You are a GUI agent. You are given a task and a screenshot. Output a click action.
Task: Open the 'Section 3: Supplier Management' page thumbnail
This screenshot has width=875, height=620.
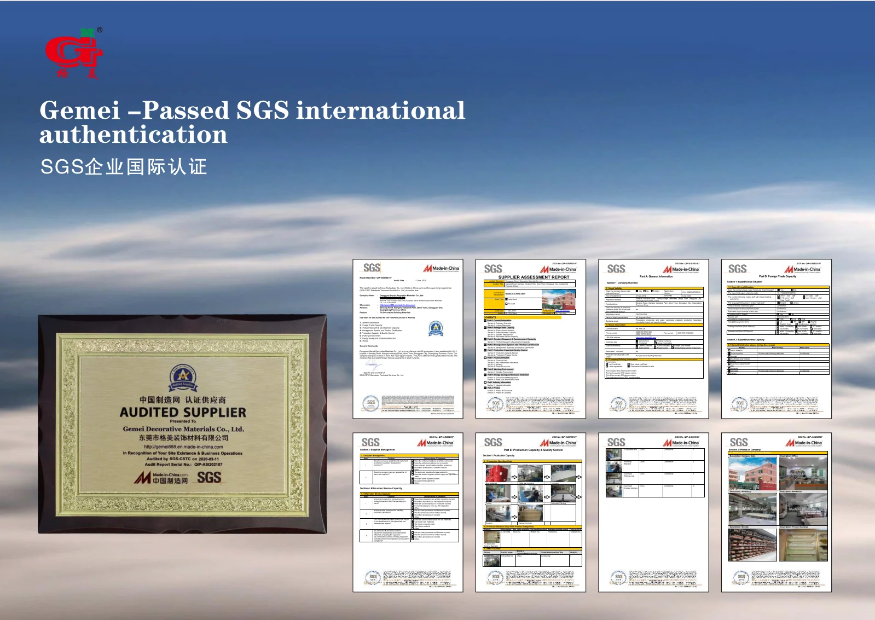pyautogui.click(x=408, y=512)
